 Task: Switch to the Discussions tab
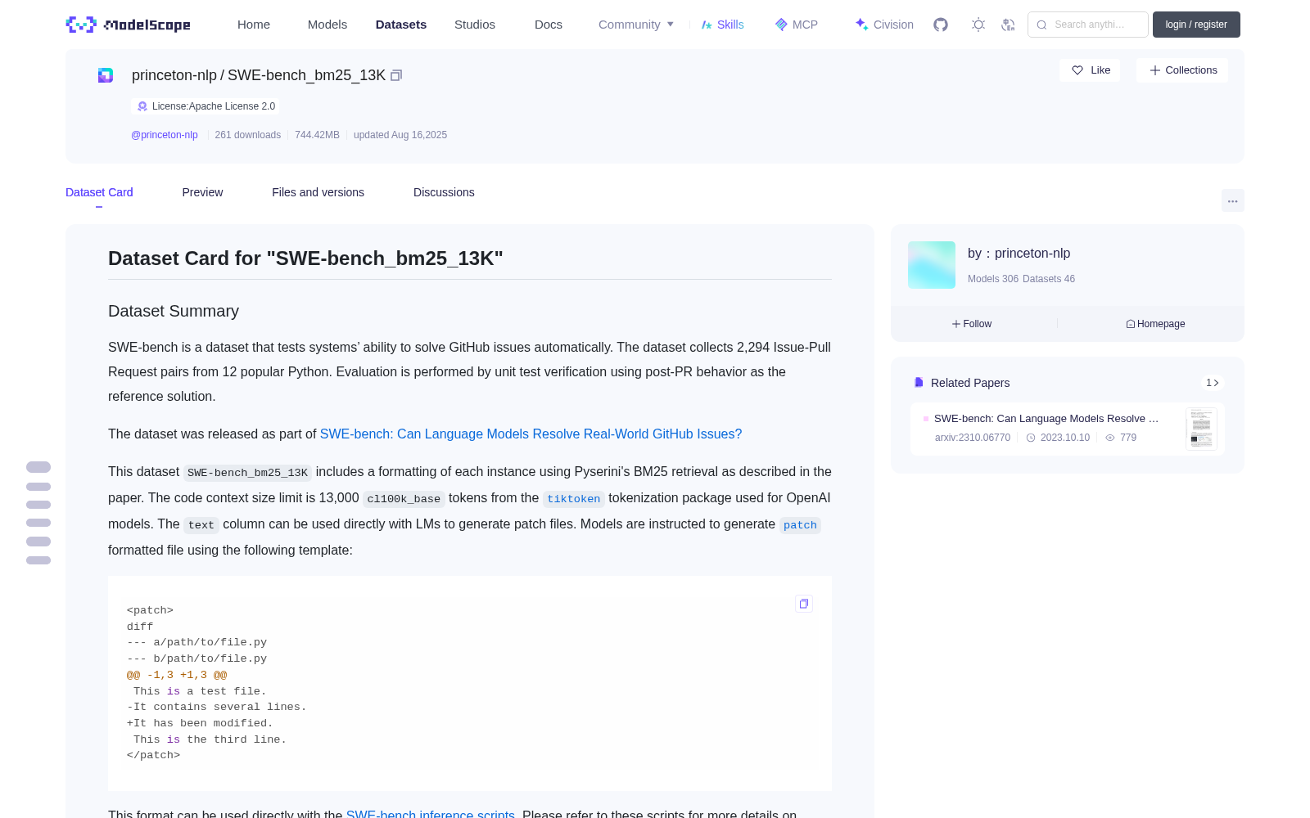[x=444, y=192]
